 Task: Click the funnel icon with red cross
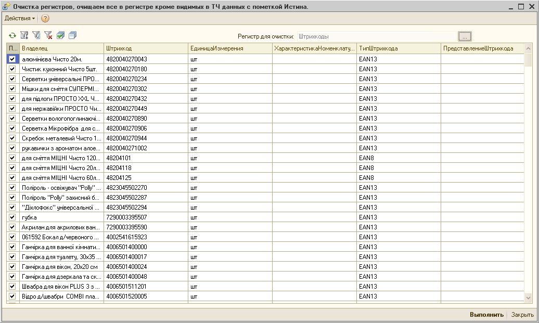coord(48,35)
